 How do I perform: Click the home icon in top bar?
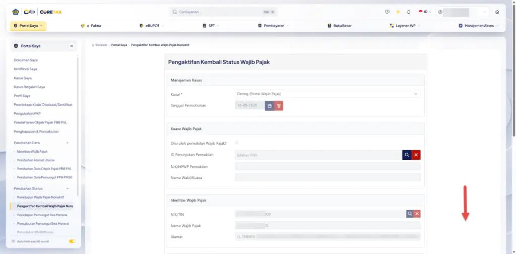click(x=497, y=12)
